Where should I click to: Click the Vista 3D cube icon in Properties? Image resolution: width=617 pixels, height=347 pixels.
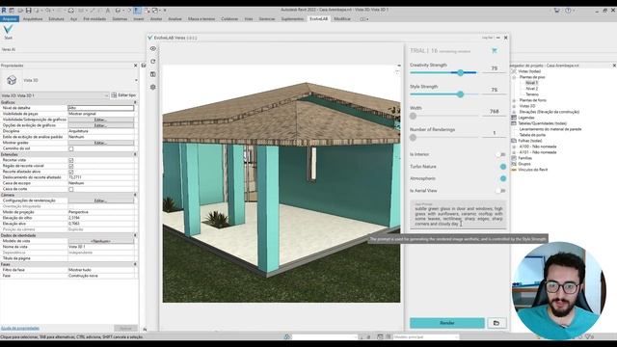tap(12, 80)
